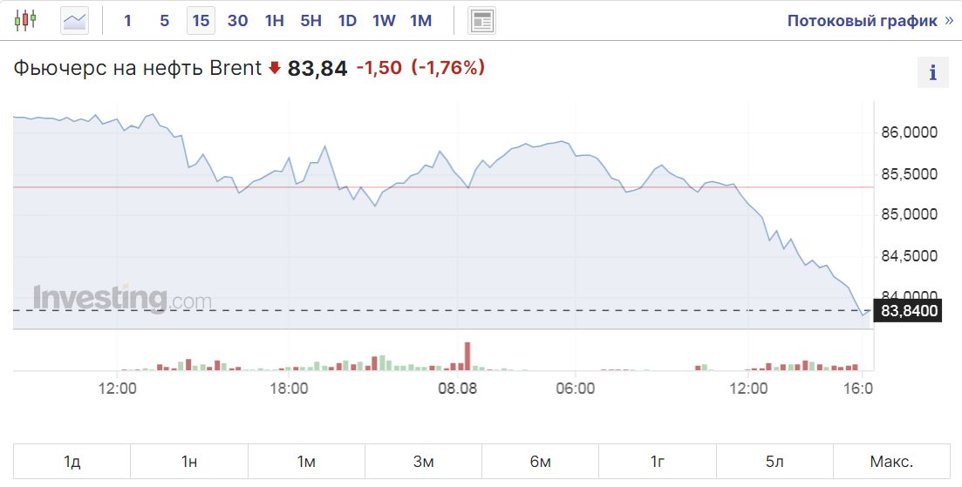Select the 1г time range tab
The image size is (962, 487).
pyautogui.click(x=658, y=461)
